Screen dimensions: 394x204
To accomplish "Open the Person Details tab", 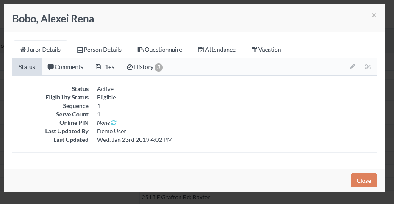I will 99,50.
